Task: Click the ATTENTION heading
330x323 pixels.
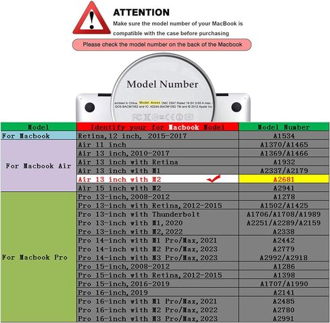Action: 141,12
